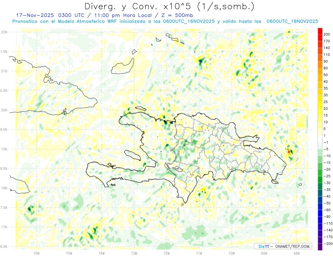Click the '0.5N' latitude label
Image resolution: width=333 pixels, height=257 pixels.
click(x=4, y=91)
